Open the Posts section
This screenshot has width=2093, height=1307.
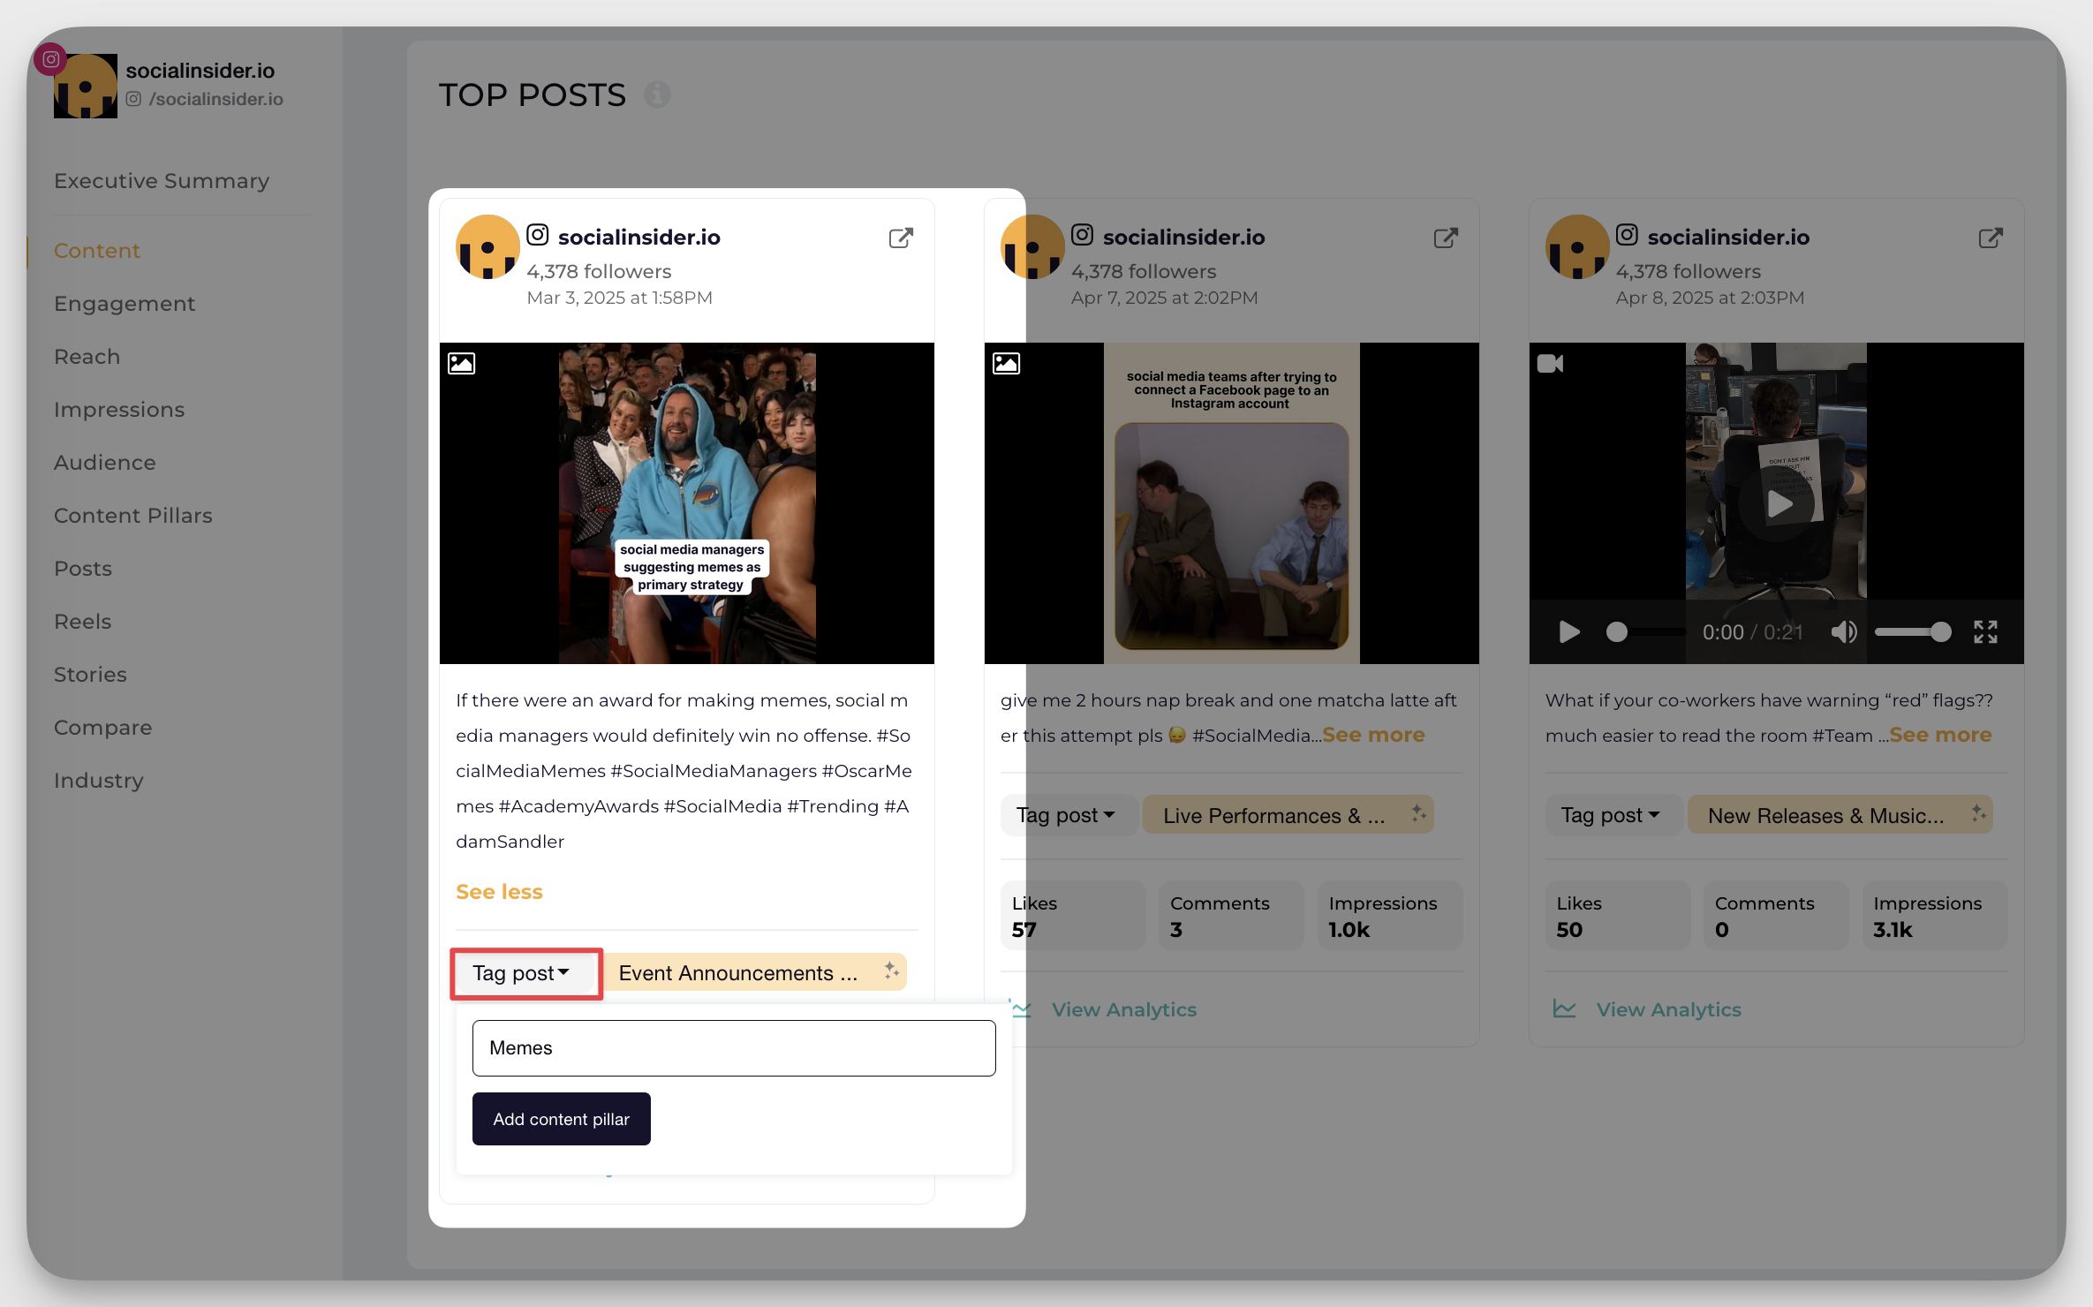(83, 569)
